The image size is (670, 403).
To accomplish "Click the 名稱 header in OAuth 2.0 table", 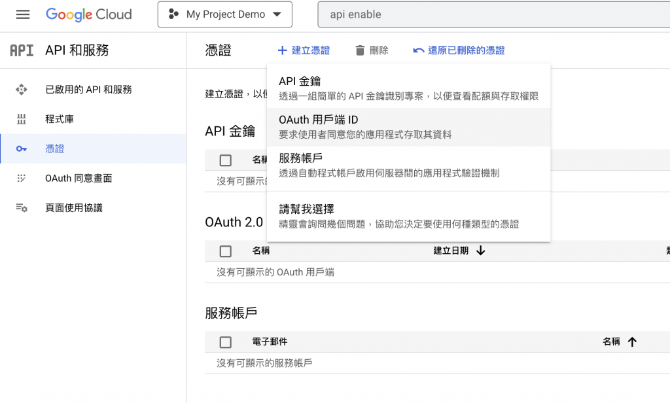I will 260,251.
